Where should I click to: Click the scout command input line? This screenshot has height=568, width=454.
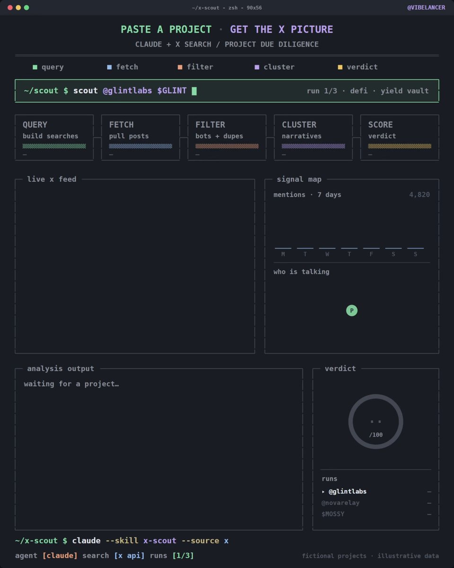(x=227, y=90)
